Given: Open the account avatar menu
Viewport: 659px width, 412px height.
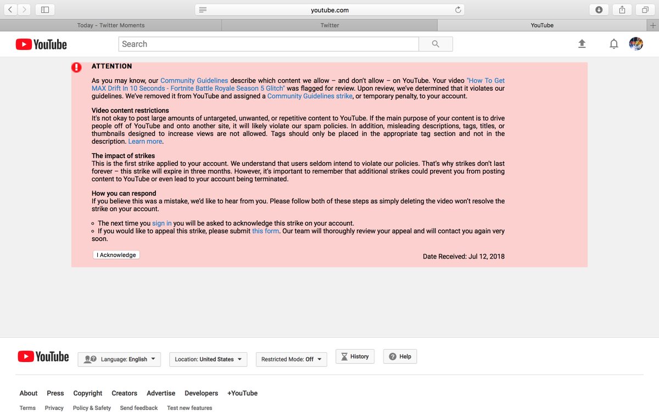Looking at the screenshot, I should click(x=636, y=44).
